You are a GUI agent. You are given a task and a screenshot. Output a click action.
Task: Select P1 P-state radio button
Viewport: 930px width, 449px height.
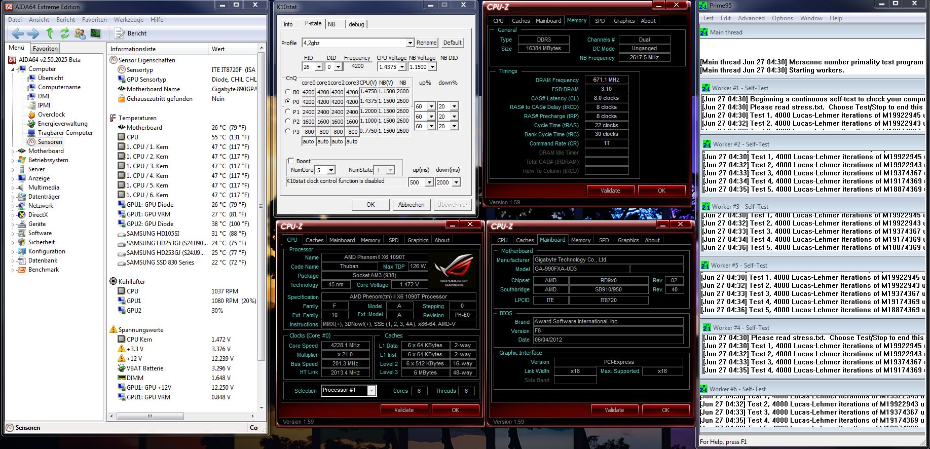coord(288,111)
